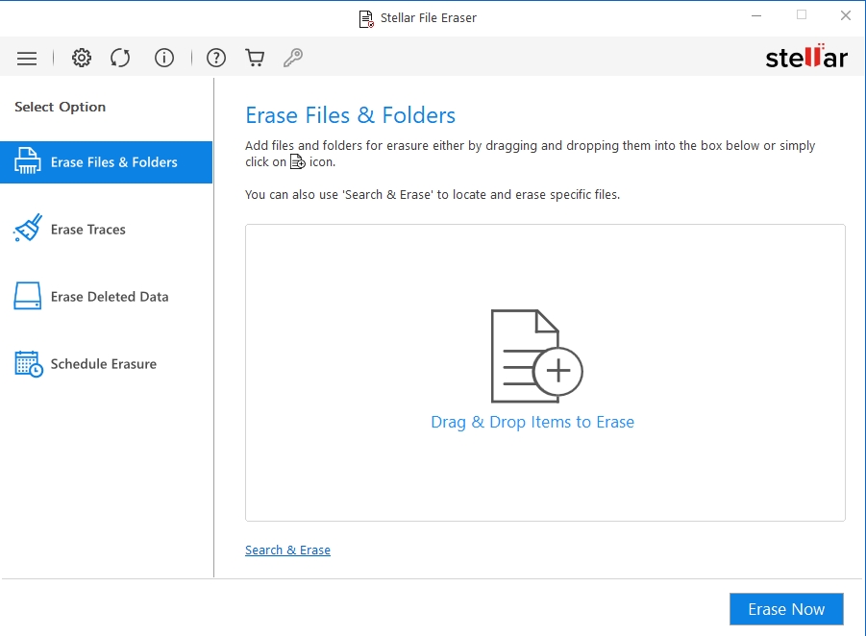Click the large document plus icon
Viewport: 866px width, 636px height.
coord(535,356)
